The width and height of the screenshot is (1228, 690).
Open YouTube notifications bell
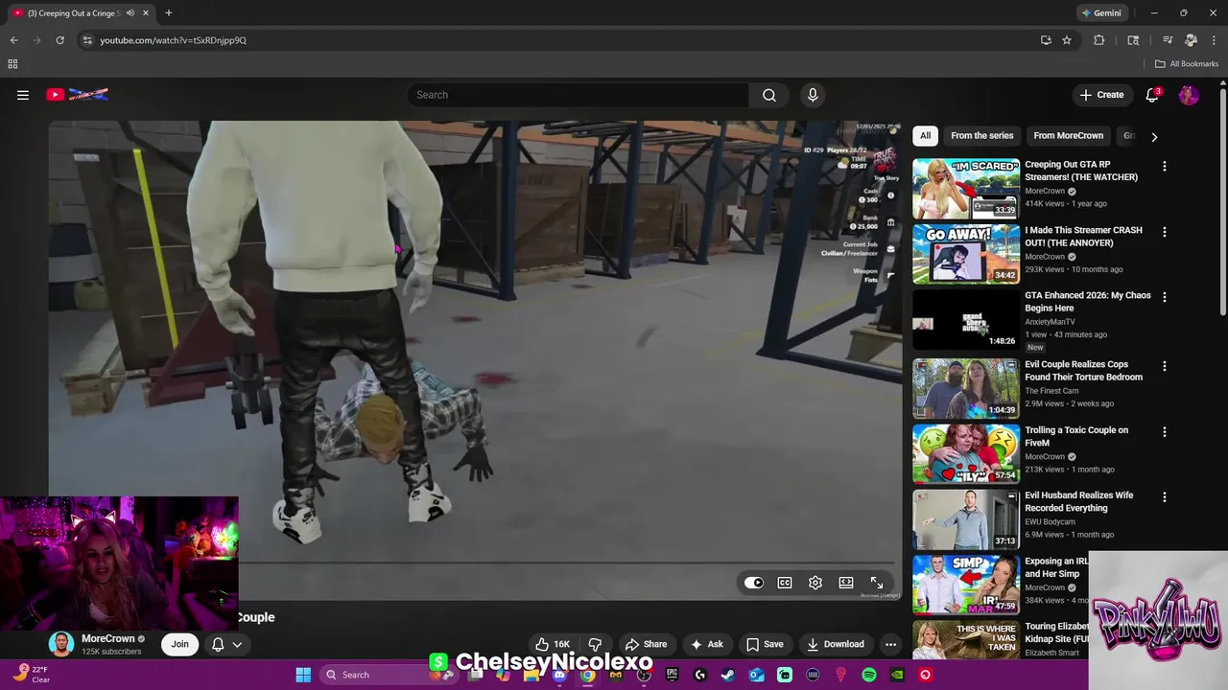(x=1152, y=95)
